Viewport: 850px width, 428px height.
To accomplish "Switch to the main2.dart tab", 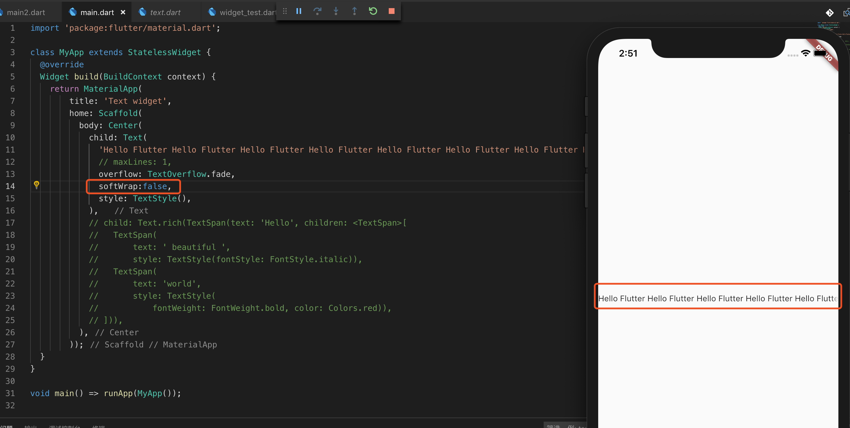I will click(x=26, y=12).
